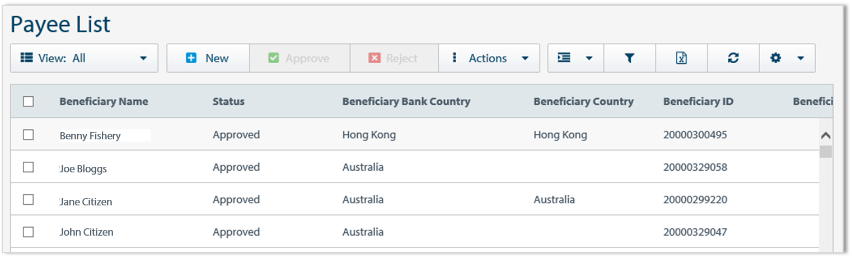The height and width of the screenshot is (258, 852).
Task: Refresh the payee list
Action: click(x=733, y=58)
